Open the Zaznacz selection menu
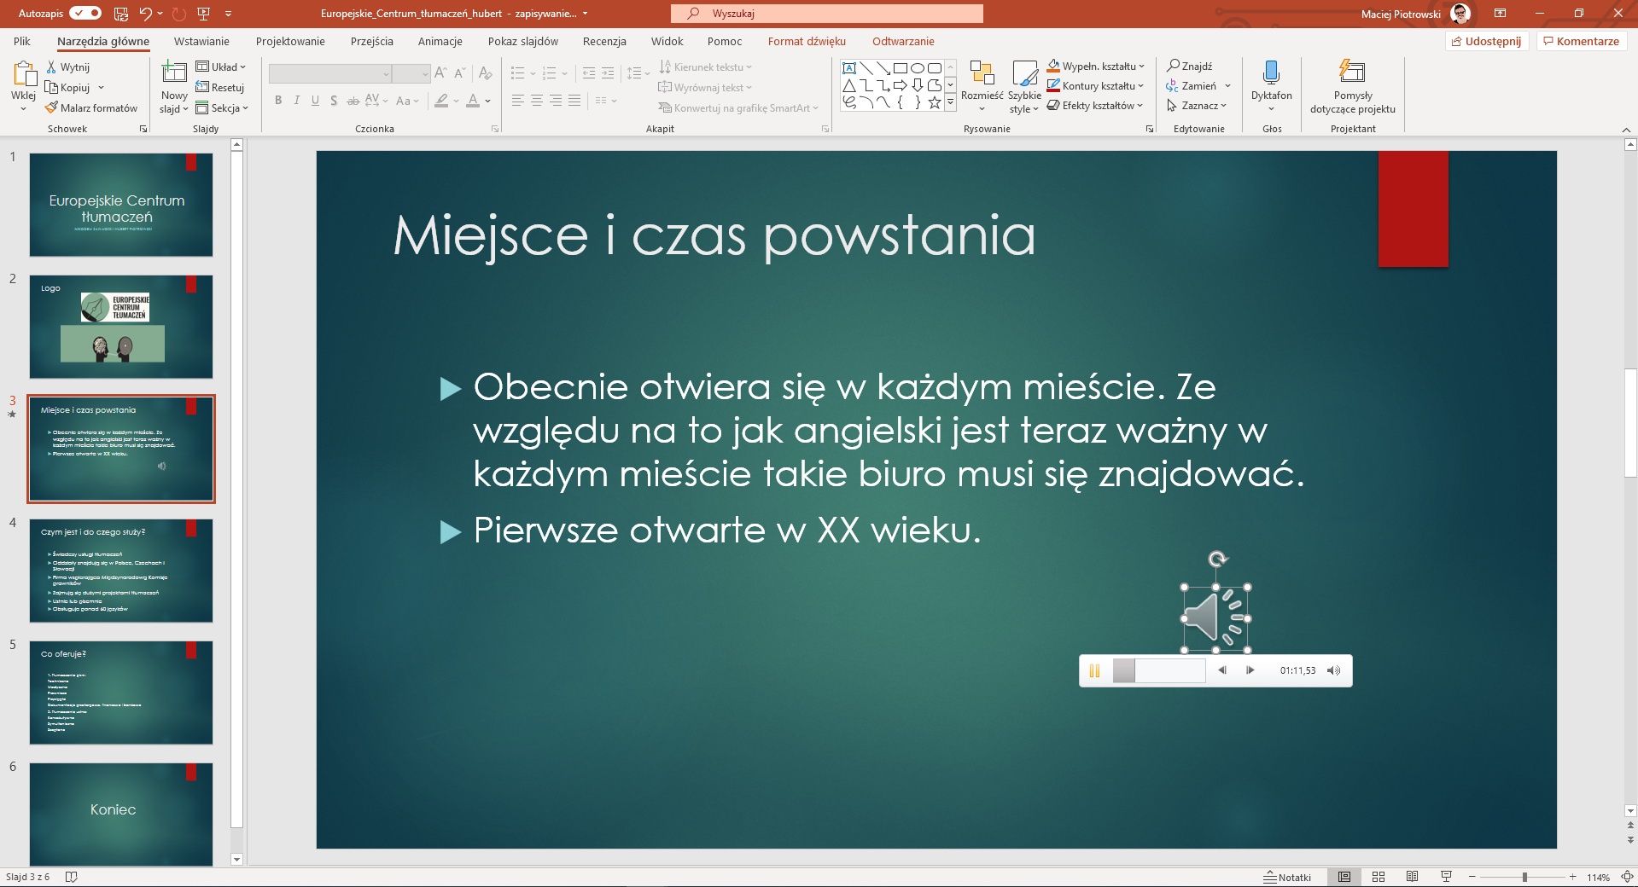The image size is (1638, 887). (x=1197, y=105)
